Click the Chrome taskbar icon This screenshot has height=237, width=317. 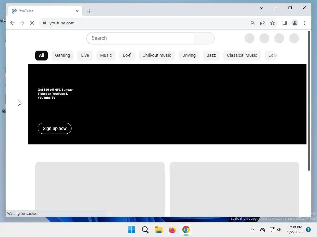(186, 230)
